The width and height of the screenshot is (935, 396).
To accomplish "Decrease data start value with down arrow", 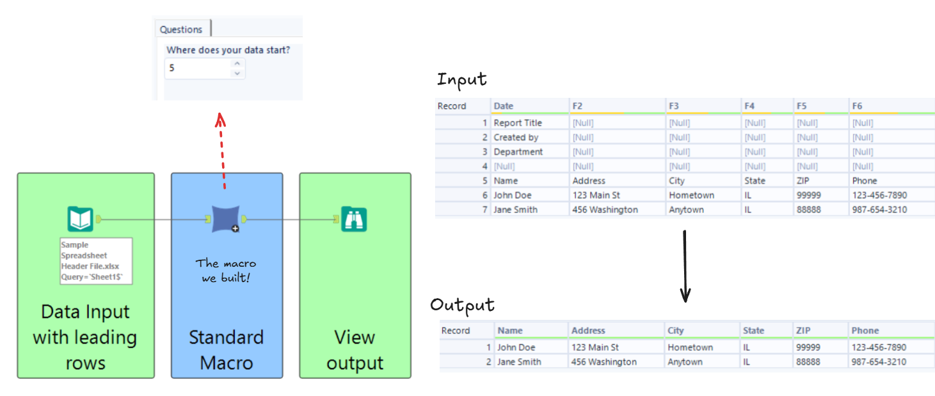I will (x=237, y=73).
